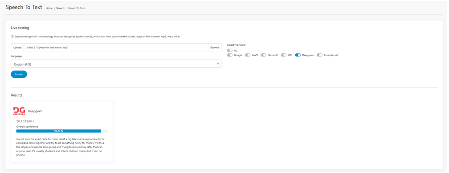Enable the IBM provider toggle

pos(284,55)
